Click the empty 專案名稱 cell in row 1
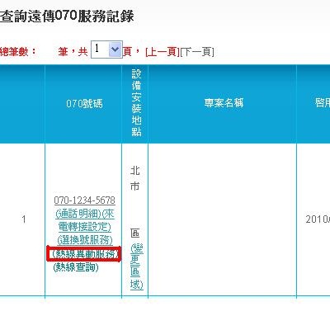The height and width of the screenshot is (330, 330). coord(223,219)
